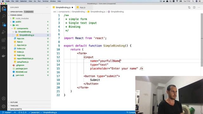The width and height of the screenshot is (203, 114).
Task: Open the macOS Spotlight search icon
Action: coord(193,1)
